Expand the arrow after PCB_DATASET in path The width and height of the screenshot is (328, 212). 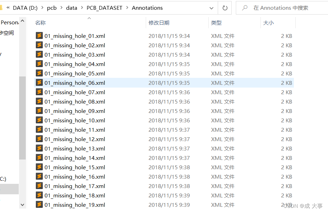coord(127,8)
